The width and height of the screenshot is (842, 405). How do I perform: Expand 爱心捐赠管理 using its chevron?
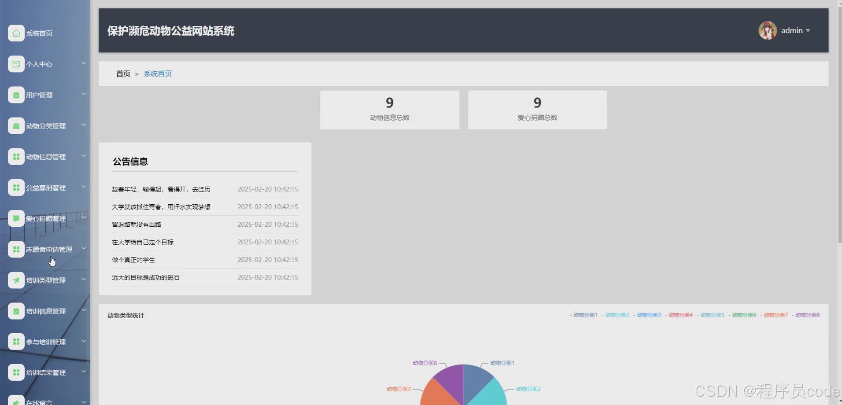pyautogui.click(x=84, y=217)
